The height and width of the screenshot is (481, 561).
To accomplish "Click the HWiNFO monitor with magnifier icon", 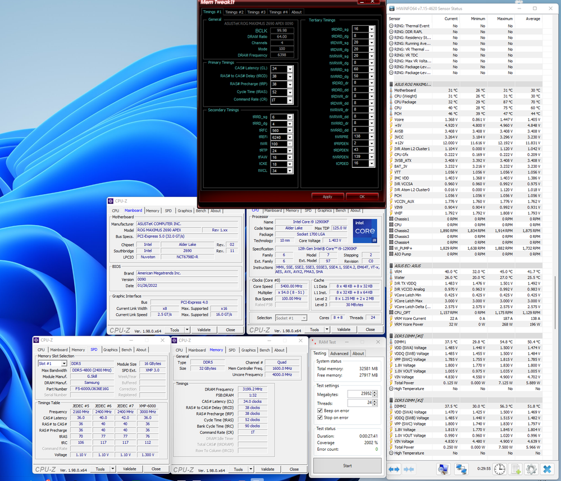I will click(443, 469).
